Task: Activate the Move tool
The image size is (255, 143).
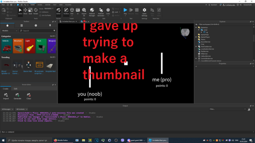Action: click(x=25, y=11)
